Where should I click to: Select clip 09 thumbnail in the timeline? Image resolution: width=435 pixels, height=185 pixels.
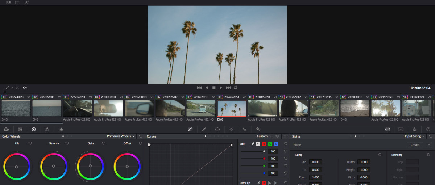(262, 108)
